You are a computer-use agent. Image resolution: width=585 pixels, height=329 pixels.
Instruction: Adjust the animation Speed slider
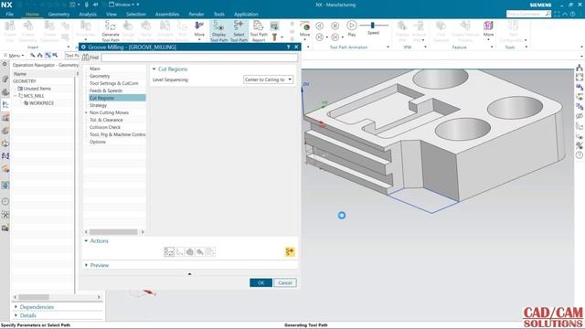[x=372, y=25]
